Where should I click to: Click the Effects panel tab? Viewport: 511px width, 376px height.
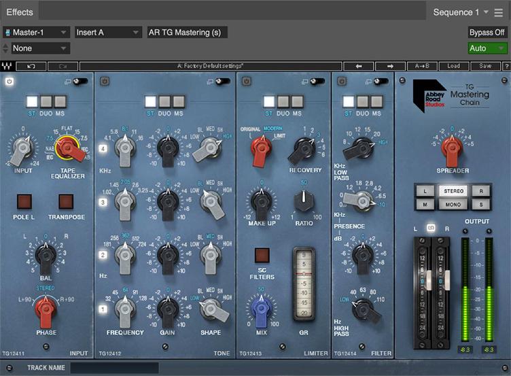(x=20, y=12)
